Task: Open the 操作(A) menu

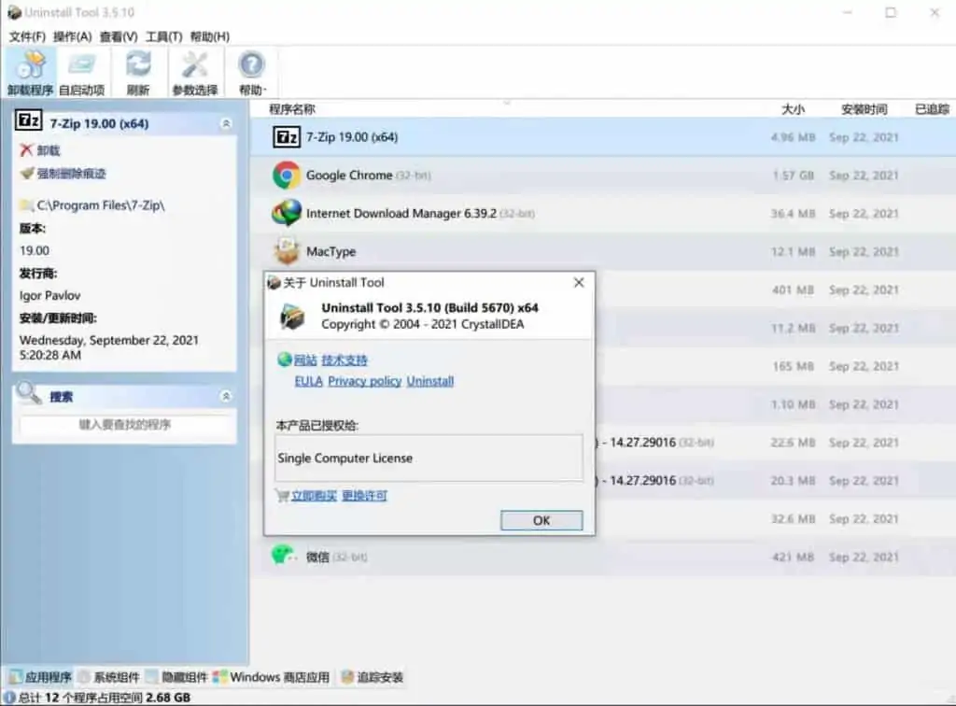Action: coord(73,36)
